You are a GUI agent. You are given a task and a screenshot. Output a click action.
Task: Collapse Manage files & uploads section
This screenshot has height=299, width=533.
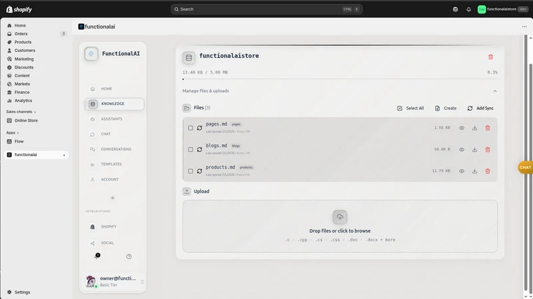point(495,91)
